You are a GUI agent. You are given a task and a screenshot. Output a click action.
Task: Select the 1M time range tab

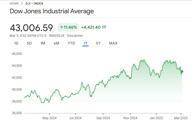click(x=43, y=43)
